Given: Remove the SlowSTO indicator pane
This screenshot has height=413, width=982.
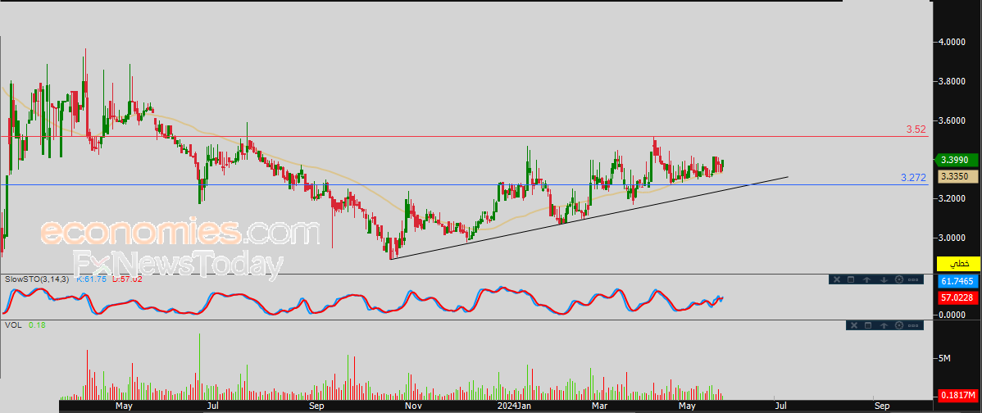Looking at the screenshot, I should [837, 279].
